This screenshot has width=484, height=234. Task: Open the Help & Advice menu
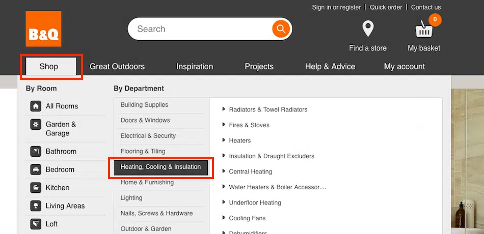330,67
